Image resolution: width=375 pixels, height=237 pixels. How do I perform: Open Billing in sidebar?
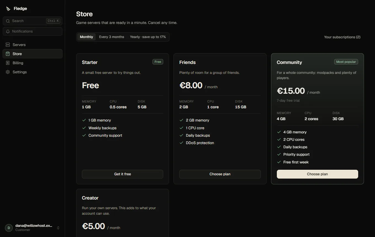[x=33, y=63]
